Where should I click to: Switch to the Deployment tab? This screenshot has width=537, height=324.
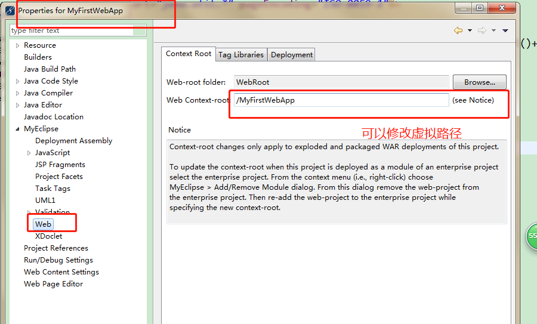pyautogui.click(x=292, y=55)
